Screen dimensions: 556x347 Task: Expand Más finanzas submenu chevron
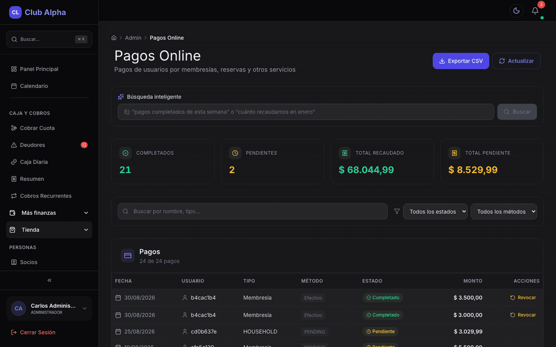click(x=86, y=213)
